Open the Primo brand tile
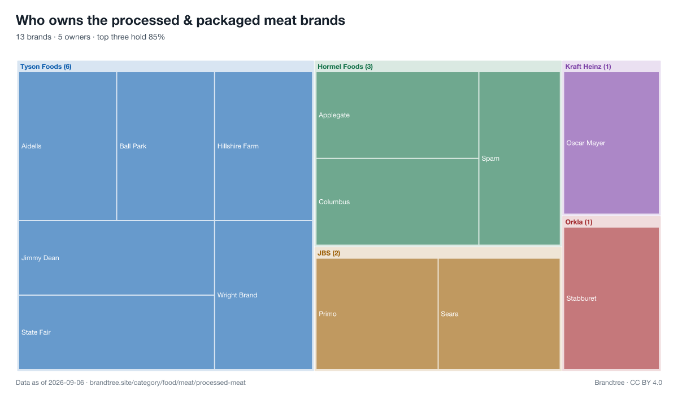Viewport: 678px width, 395px height. coord(377,314)
